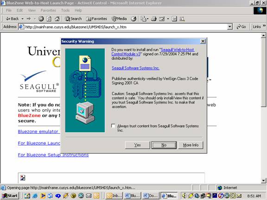The image size is (267, 200).
Task: Go to the Home page icon
Action: 57,19
